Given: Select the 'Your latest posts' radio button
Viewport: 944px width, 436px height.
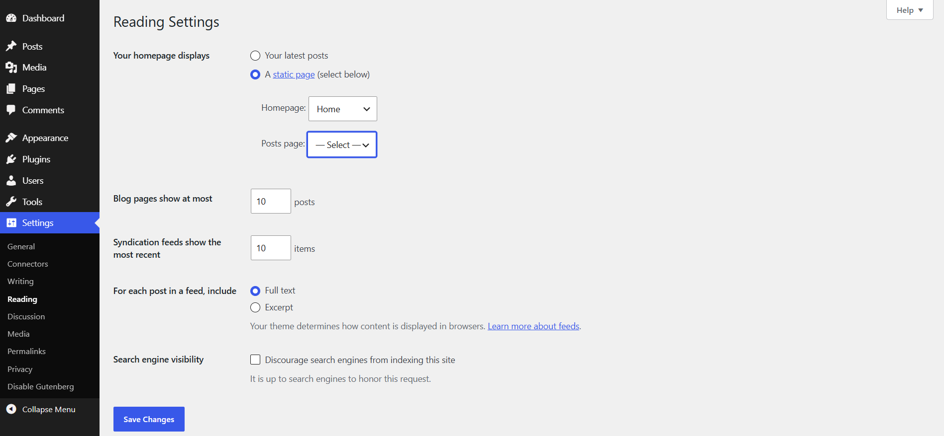Looking at the screenshot, I should (x=255, y=56).
